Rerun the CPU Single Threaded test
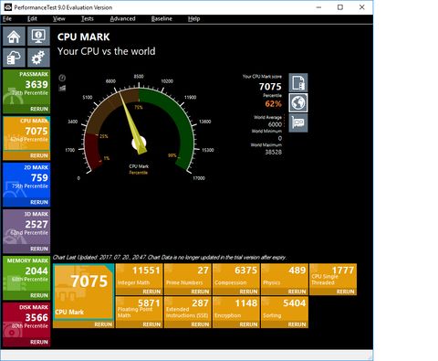This screenshot has height=361, width=438. 345,292
